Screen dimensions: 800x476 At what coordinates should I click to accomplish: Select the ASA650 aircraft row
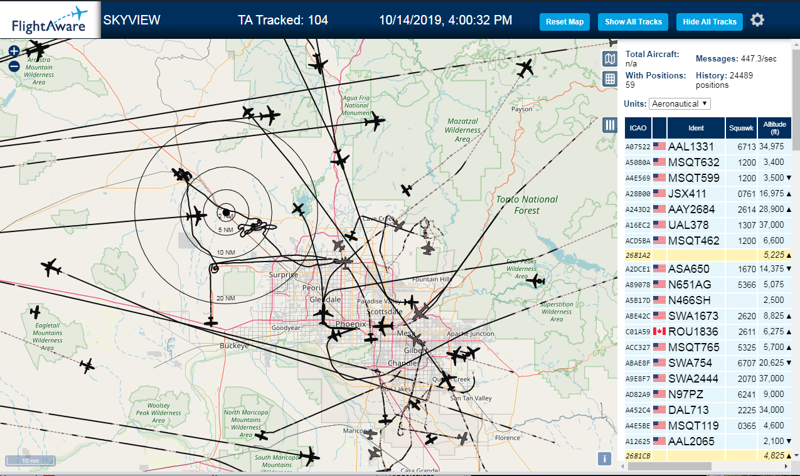(708, 269)
